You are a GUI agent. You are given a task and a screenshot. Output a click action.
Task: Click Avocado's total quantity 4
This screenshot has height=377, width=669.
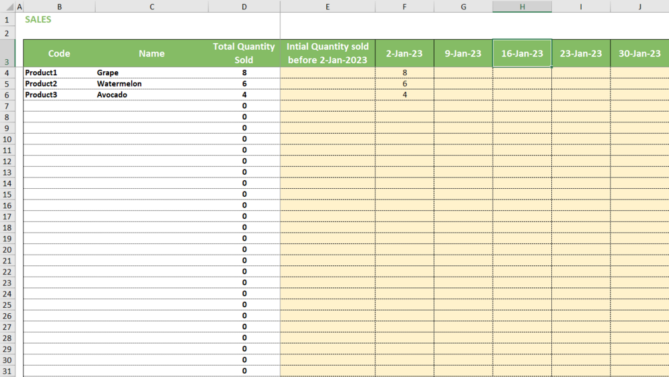244,95
